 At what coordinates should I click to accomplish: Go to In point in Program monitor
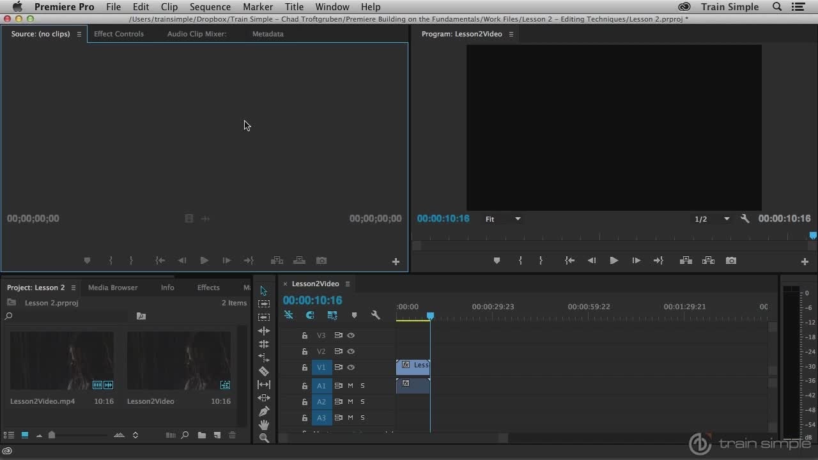click(569, 261)
